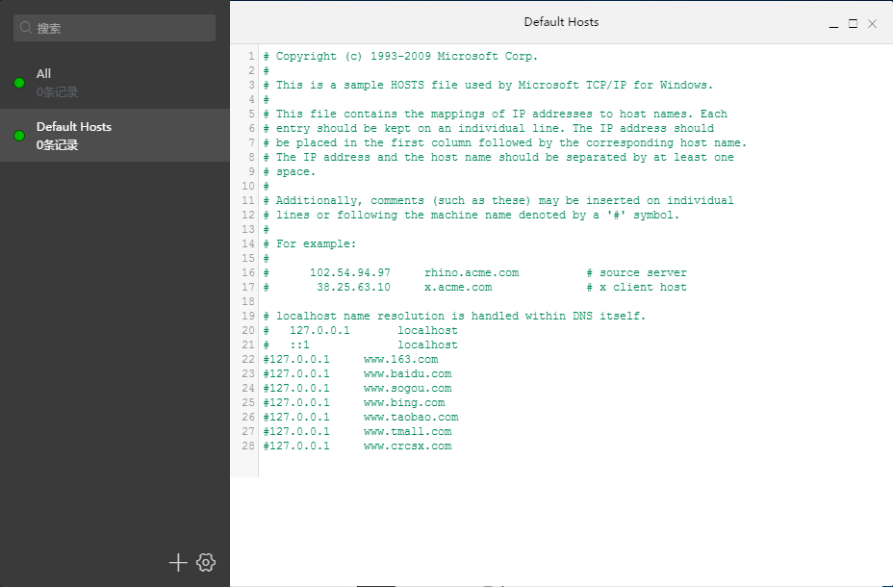The width and height of the screenshot is (893, 587).
Task: Click the www.crcsx.com host entry
Action: [x=408, y=446]
